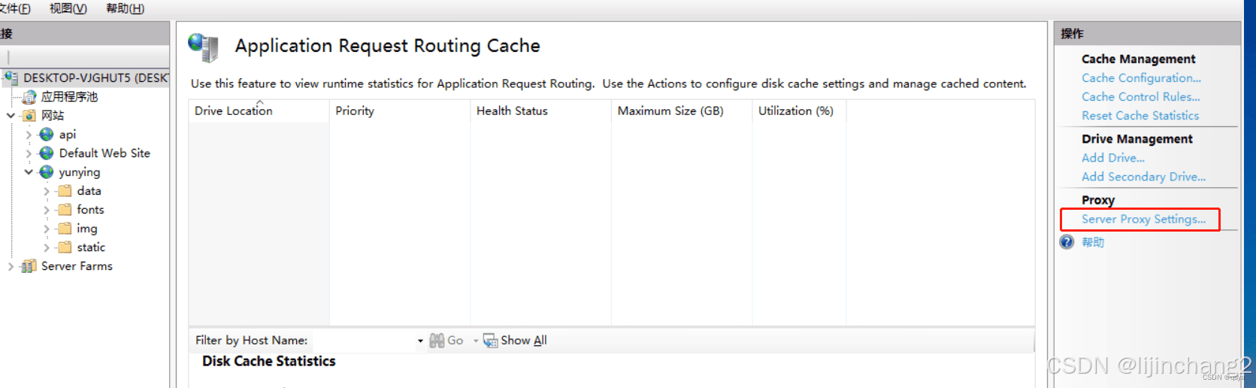Open the Filter by Host Name dropdown

click(x=420, y=341)
